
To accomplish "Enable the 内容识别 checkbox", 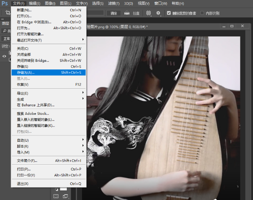I will click(202, 13).
